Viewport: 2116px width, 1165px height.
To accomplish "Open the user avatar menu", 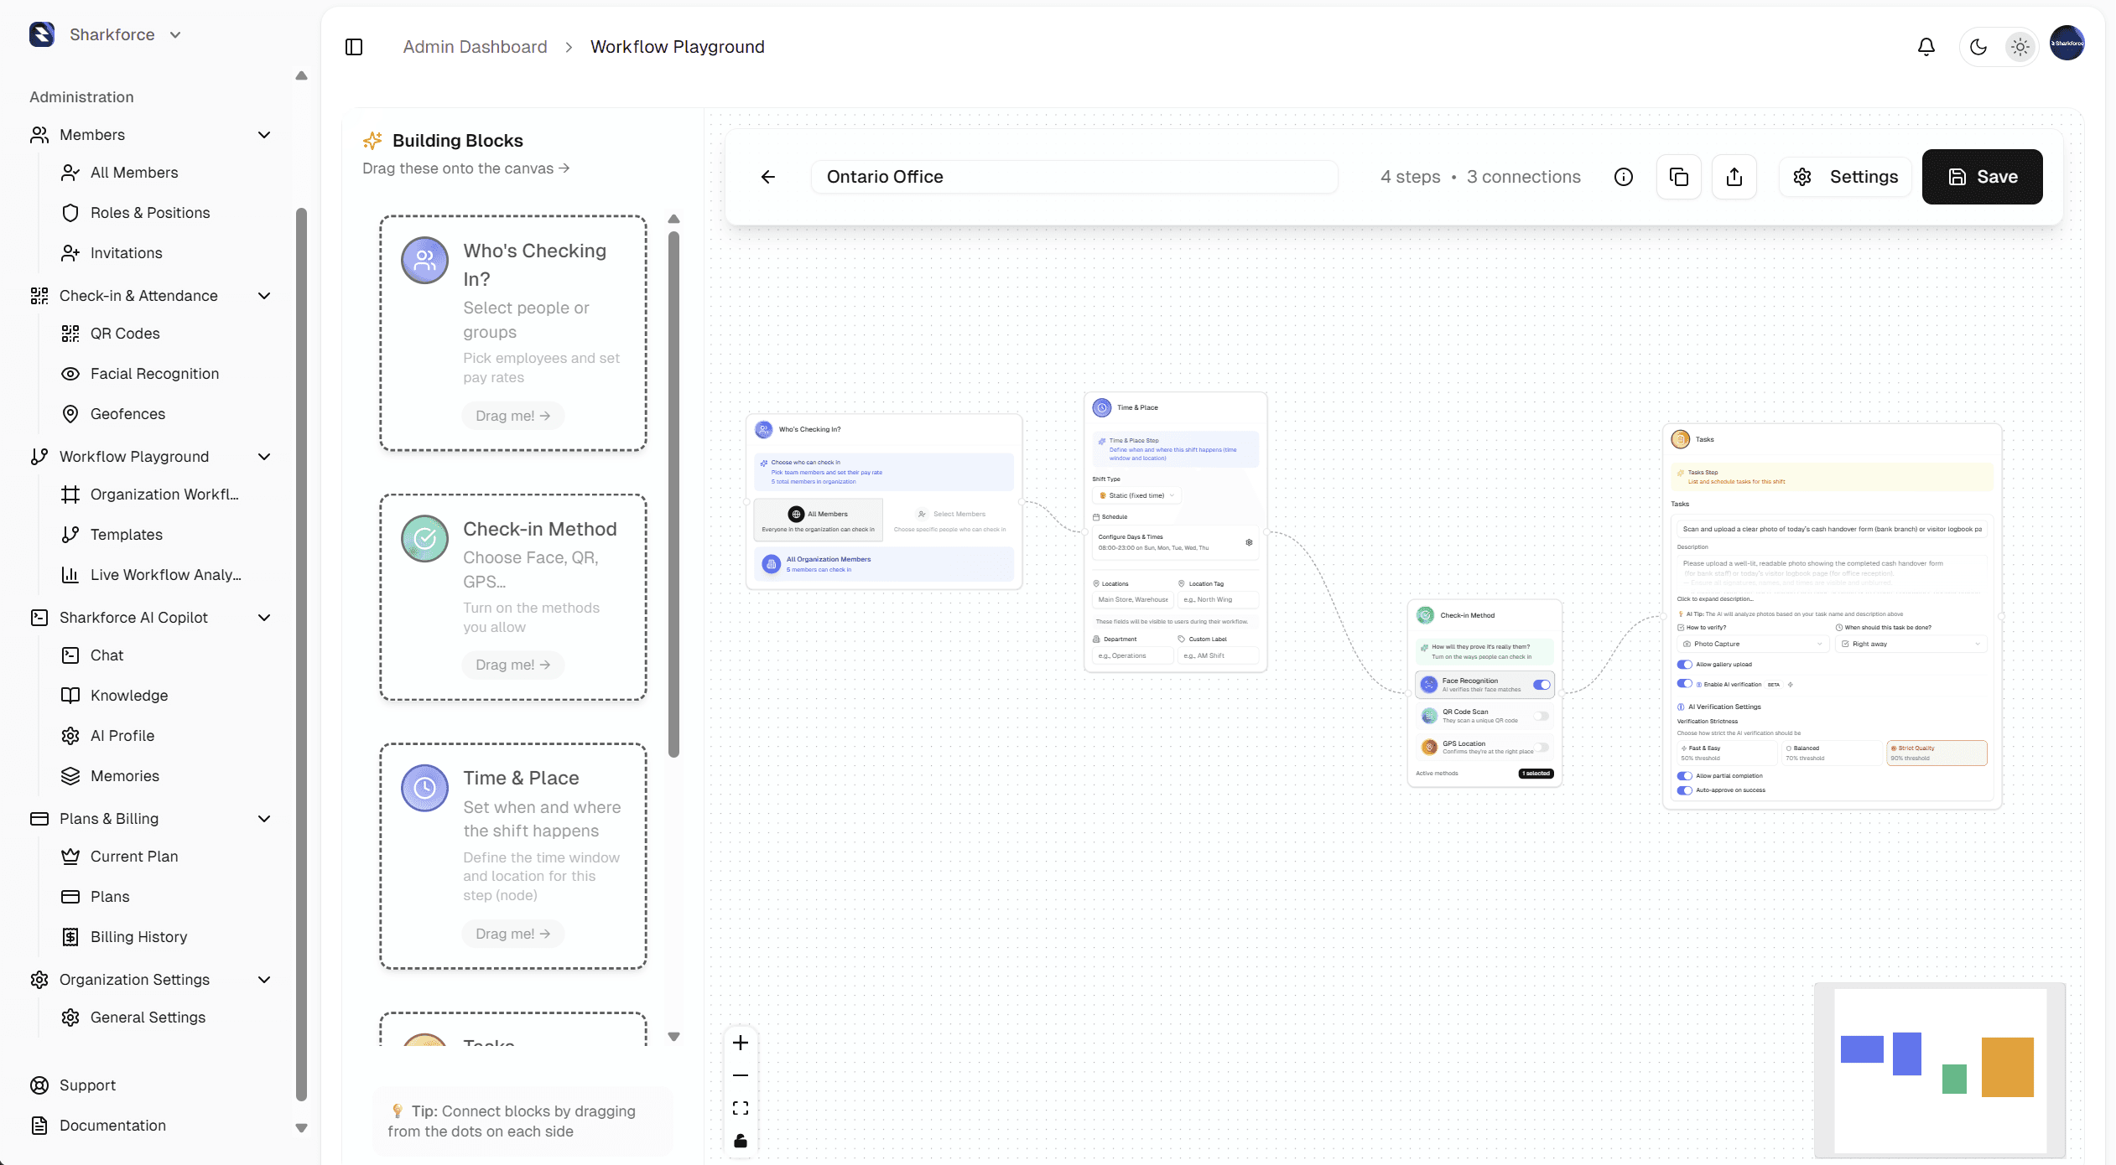I will pos(2067,44).
